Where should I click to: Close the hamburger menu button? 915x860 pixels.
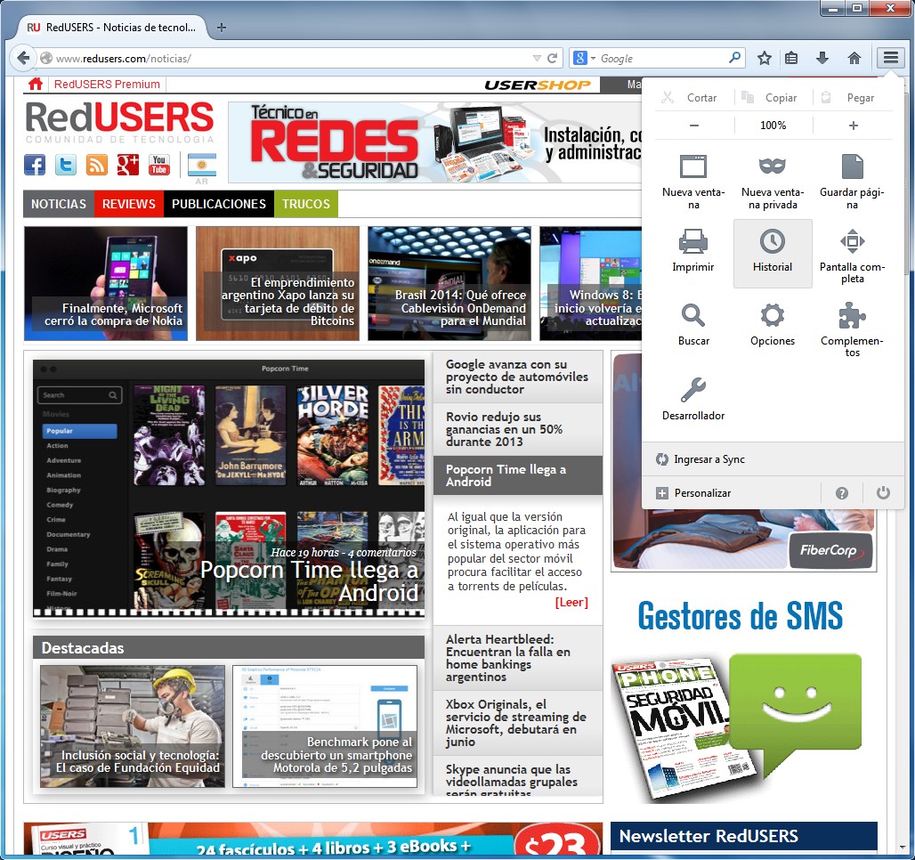click(x=890, y=58)
